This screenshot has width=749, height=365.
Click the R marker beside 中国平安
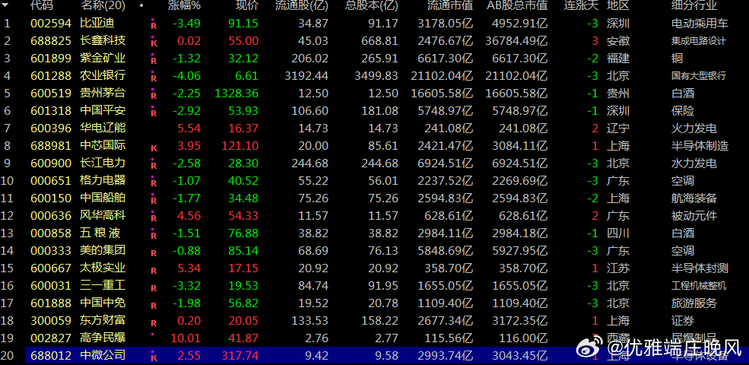(154, 113)
